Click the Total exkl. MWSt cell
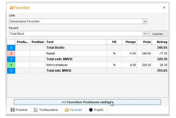 click(76, 59)
